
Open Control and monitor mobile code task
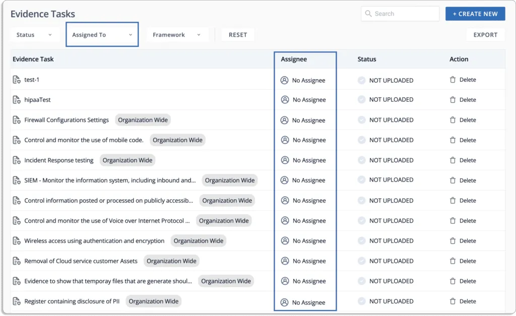coord(84,140)
